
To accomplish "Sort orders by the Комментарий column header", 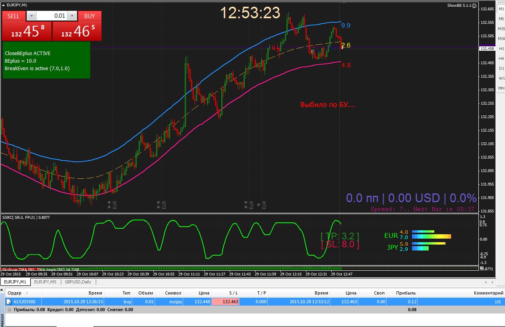I will [x=461, y=293].
